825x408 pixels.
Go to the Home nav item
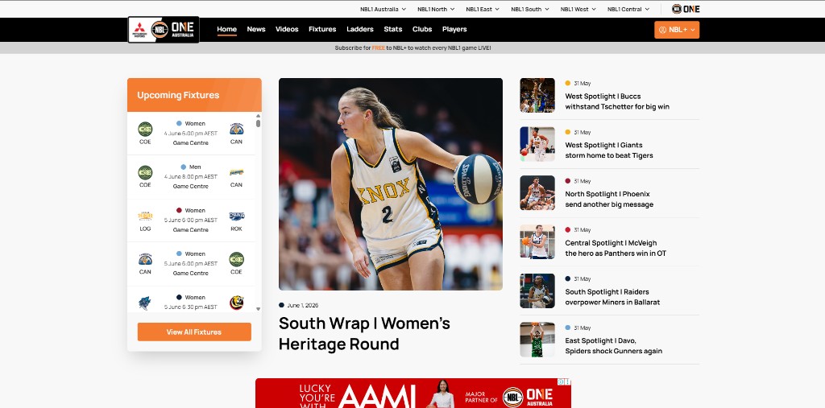pyautogui.click(x=226, y=30)
